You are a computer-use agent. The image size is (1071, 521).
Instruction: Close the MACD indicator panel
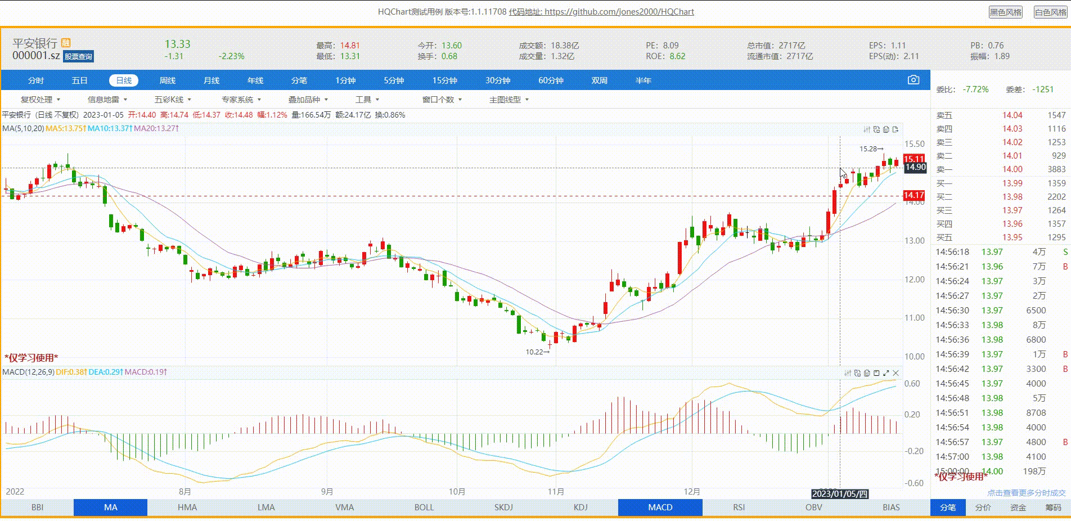tap(894, 373)
